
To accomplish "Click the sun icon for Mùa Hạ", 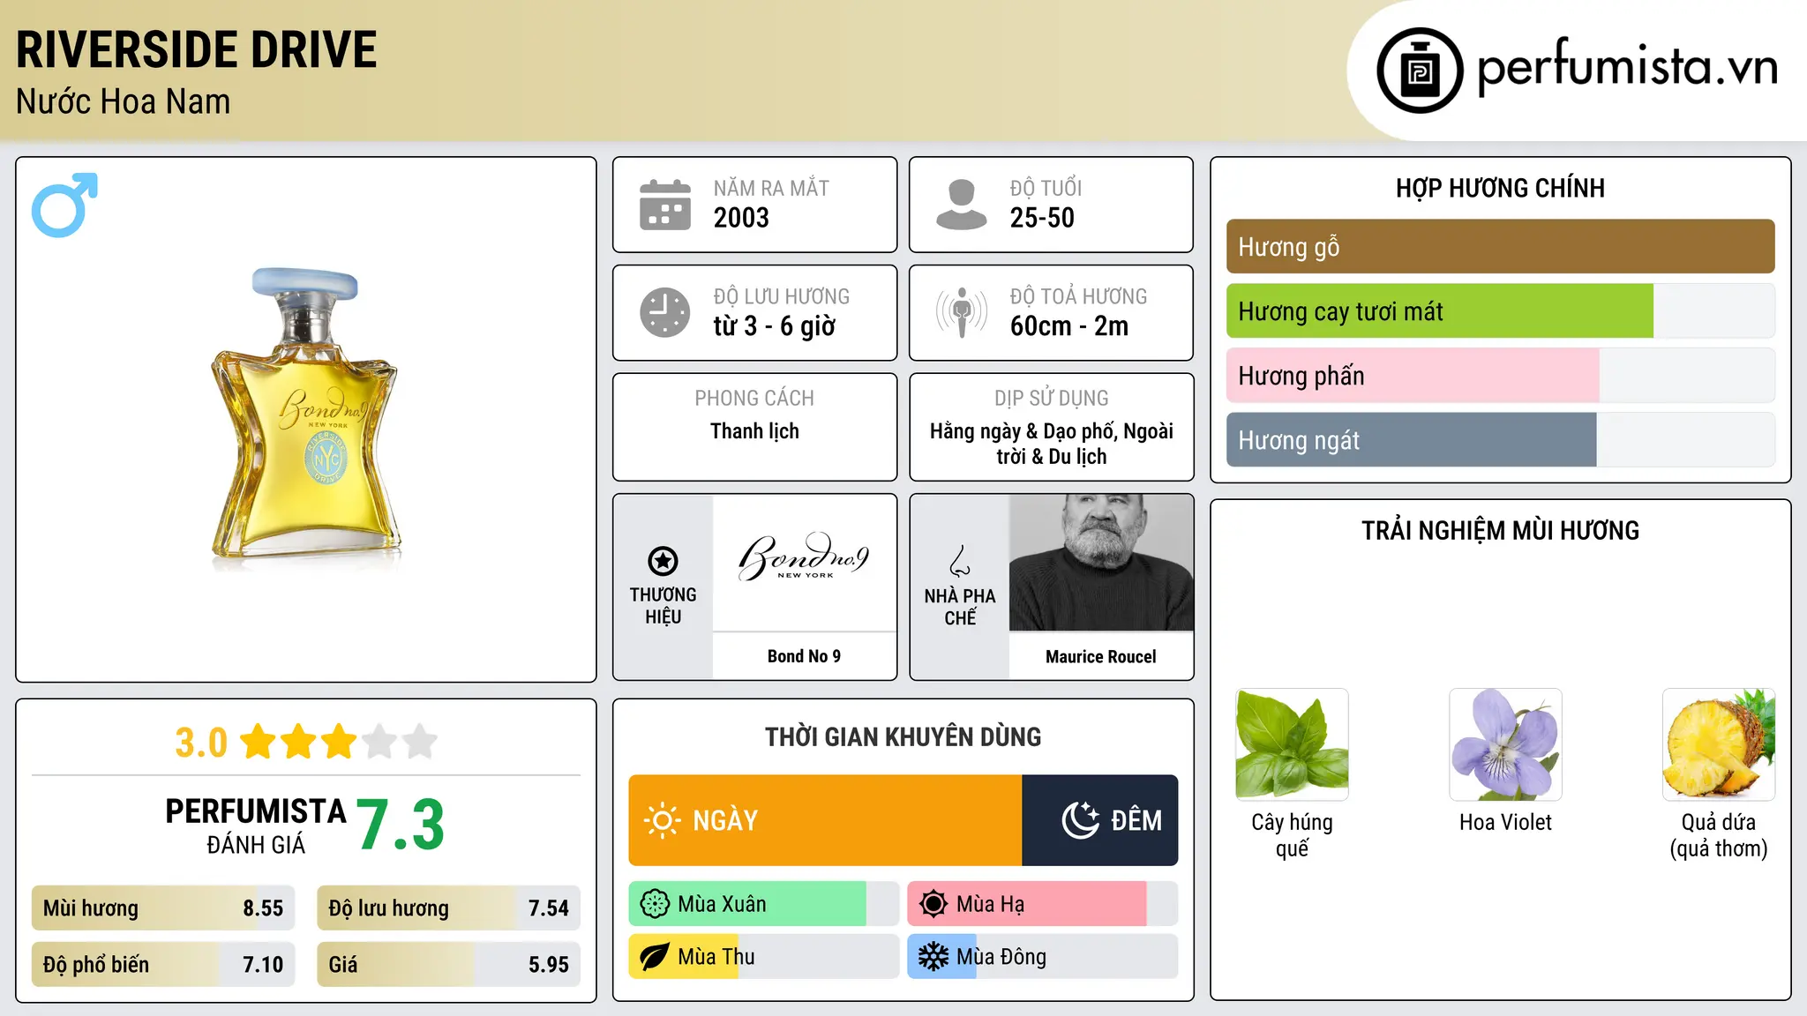I will click(933, 904).
